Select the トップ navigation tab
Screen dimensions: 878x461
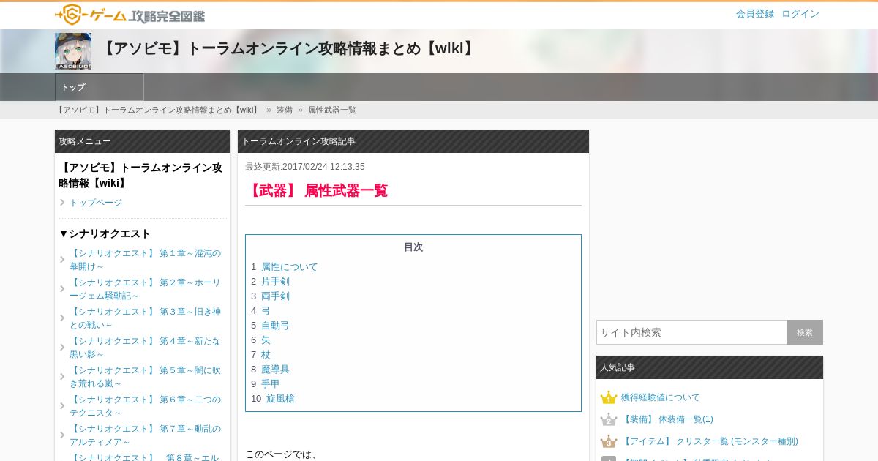100,87
